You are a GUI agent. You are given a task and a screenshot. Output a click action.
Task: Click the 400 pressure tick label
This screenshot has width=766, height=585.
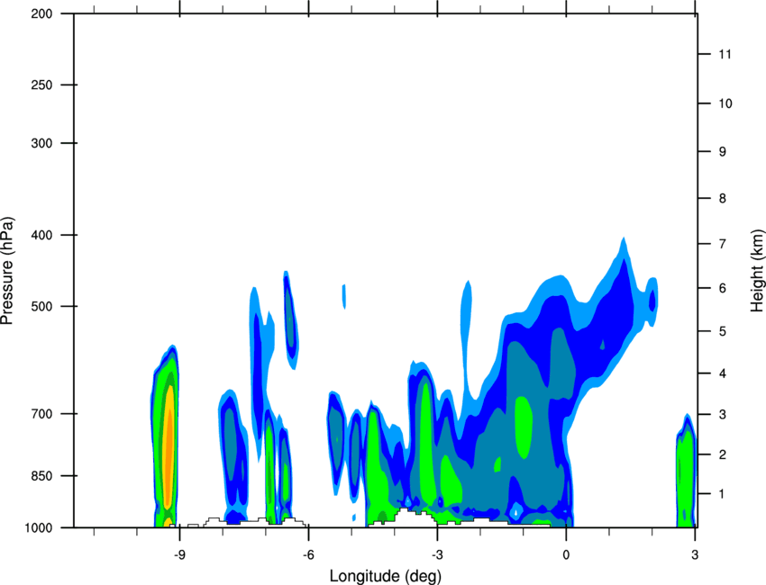[41, 235]
